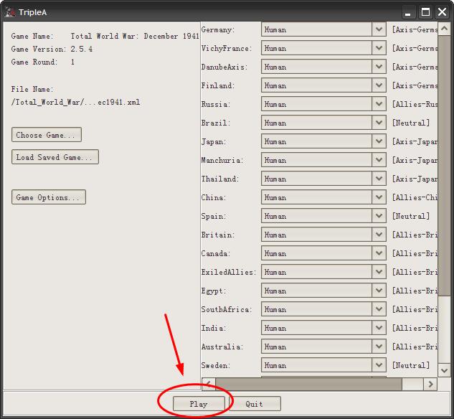
Task: Change Japan player type dropdown
Action: [x=323, y=141]
